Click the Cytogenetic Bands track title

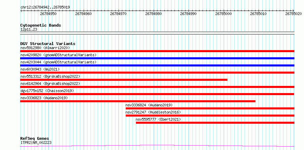click(41, 25)
